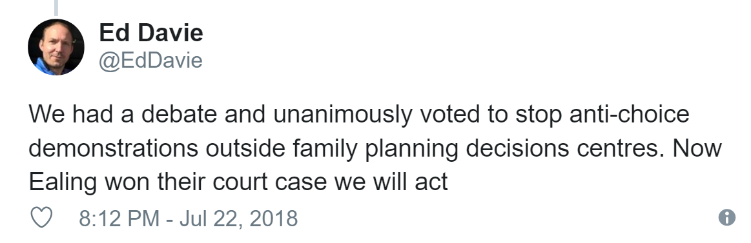
Task: Click the word "Now" ending the second line
Action: pyautogui.click(x=697, y=149)
